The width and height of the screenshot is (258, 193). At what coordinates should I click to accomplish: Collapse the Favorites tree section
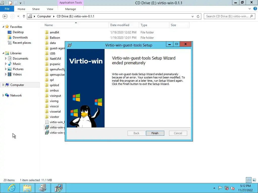[3, 27]
